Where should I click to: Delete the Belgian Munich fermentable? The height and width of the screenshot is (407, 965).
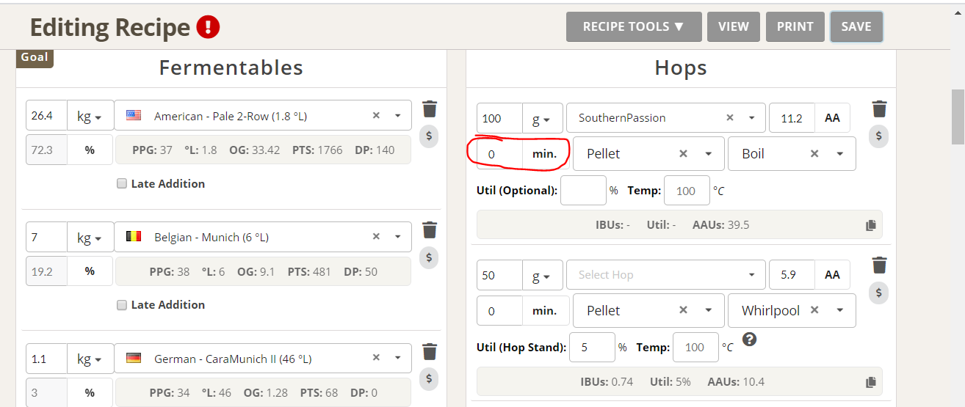coord(430,230)
